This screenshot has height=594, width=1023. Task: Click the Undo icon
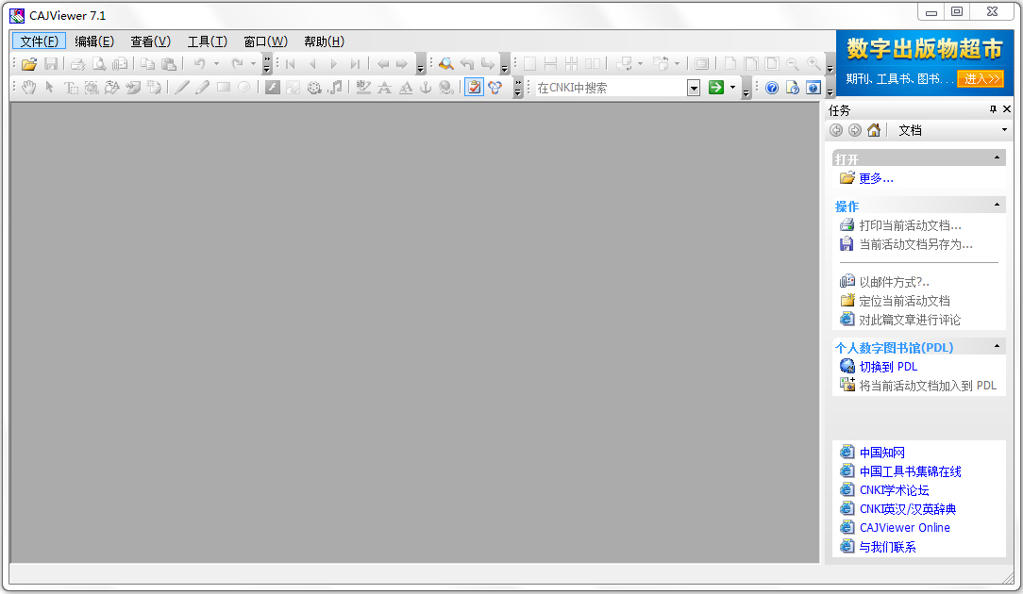pyautogui.click(x=200, y=64)
